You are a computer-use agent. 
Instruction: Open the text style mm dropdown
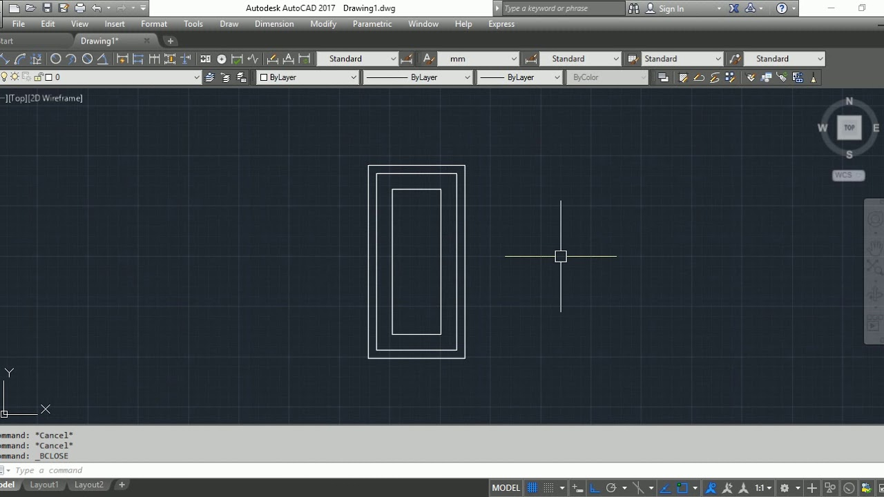(478, 59)
